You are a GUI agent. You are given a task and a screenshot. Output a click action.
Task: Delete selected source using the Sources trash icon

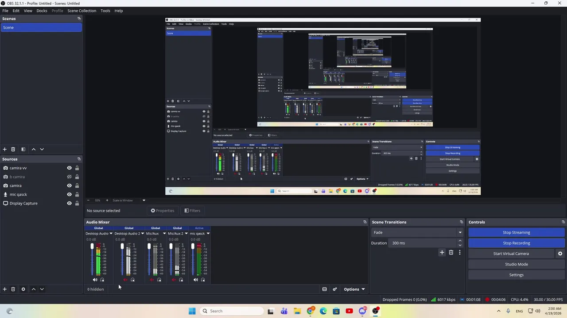(x=13, y=289)
